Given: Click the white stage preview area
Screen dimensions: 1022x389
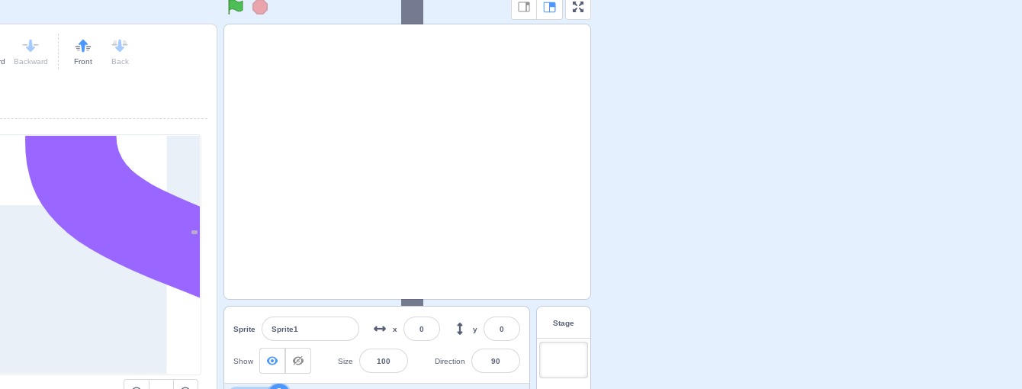Looking at the screenshot, I should (x=407, y=162).
